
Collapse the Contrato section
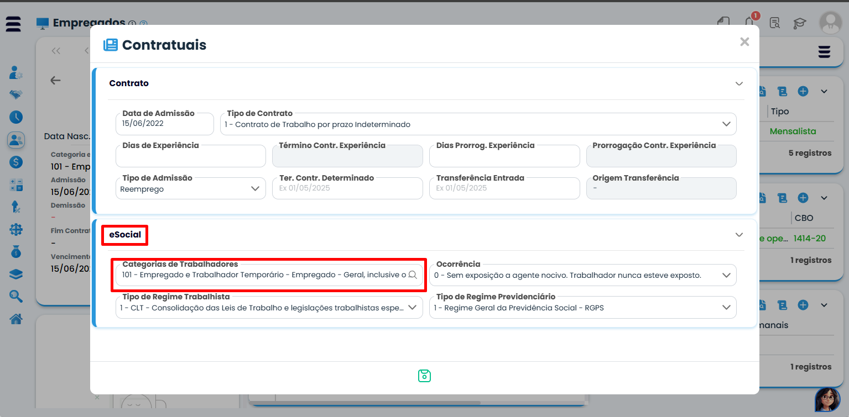point(739,83)
